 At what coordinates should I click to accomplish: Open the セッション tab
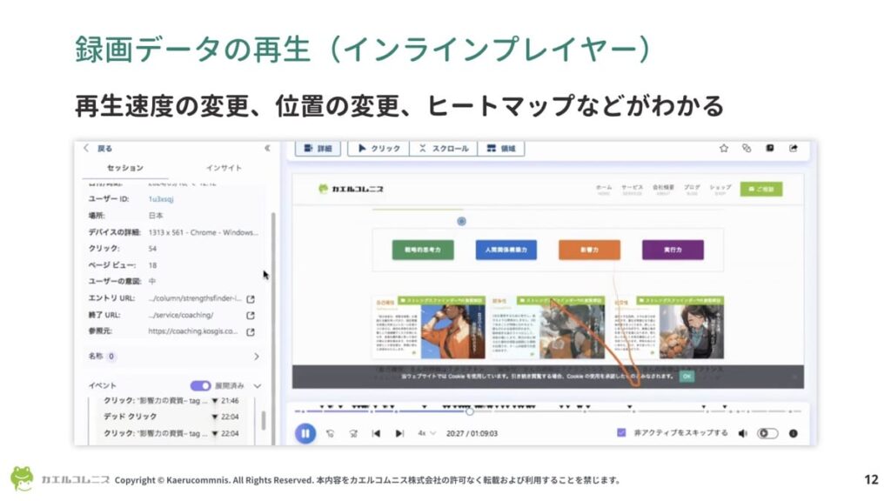(125, 168)
